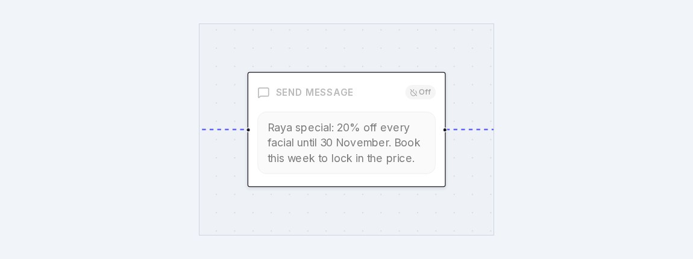Click the empty dotted canvas above the node
Screen dimensions: 693x259
[x=346, y=48]
